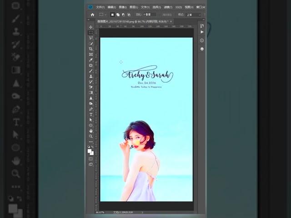Click the foreground color swatch
This screenshot has width=291, height=218.
pos(90,151)
